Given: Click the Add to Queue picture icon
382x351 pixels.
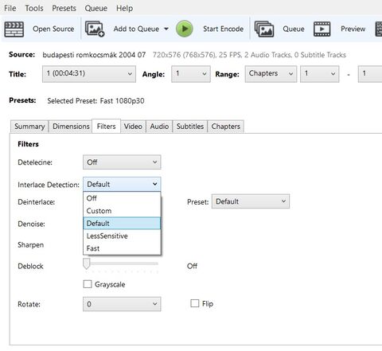Looking at the screenshot, I should coord(95,29).
